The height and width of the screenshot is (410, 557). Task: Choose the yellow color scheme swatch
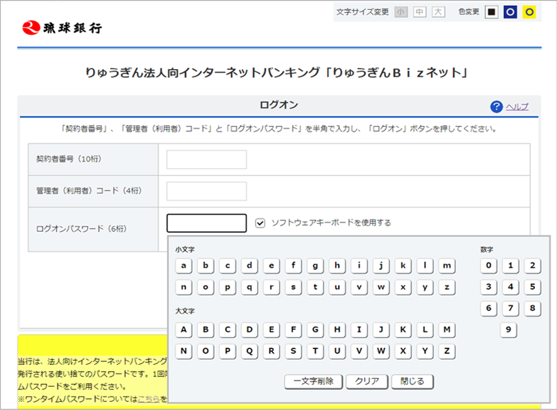coord(529,12)
